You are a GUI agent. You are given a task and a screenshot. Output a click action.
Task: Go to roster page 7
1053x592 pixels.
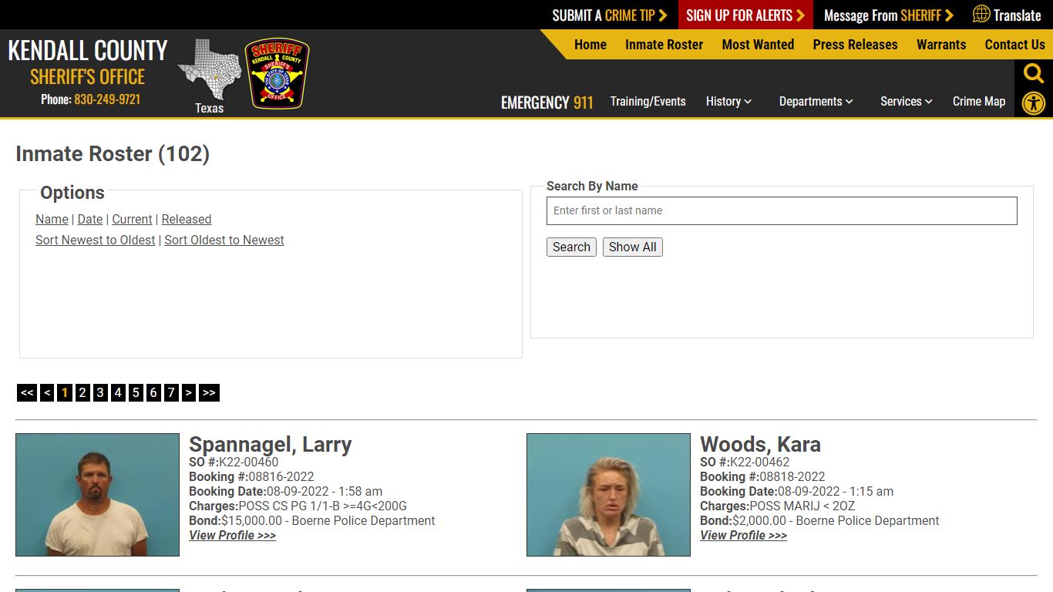171,392
